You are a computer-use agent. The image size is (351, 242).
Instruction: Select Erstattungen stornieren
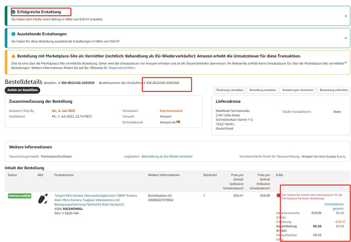(x=298, y=90)
